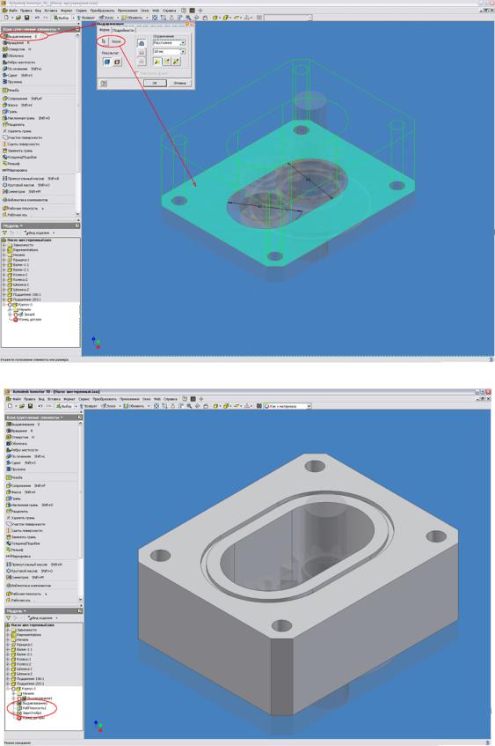495x746 pixels.
Task: Click the Save icon in lower window toolbar
Action: coord(30,406)
